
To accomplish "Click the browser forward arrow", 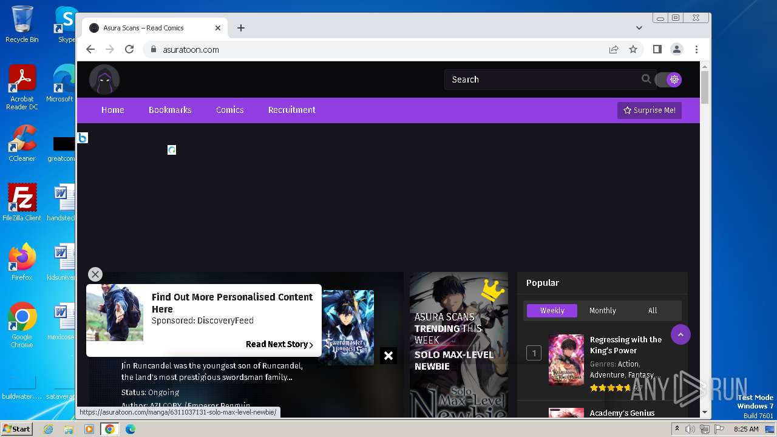I will (110, 50).
